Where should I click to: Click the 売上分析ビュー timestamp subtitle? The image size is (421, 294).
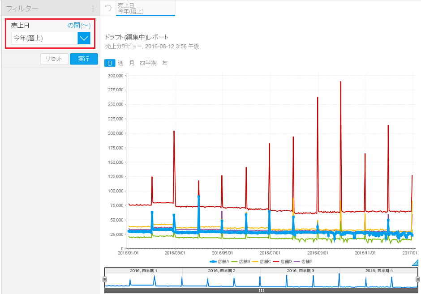click(x=152, y=47)
